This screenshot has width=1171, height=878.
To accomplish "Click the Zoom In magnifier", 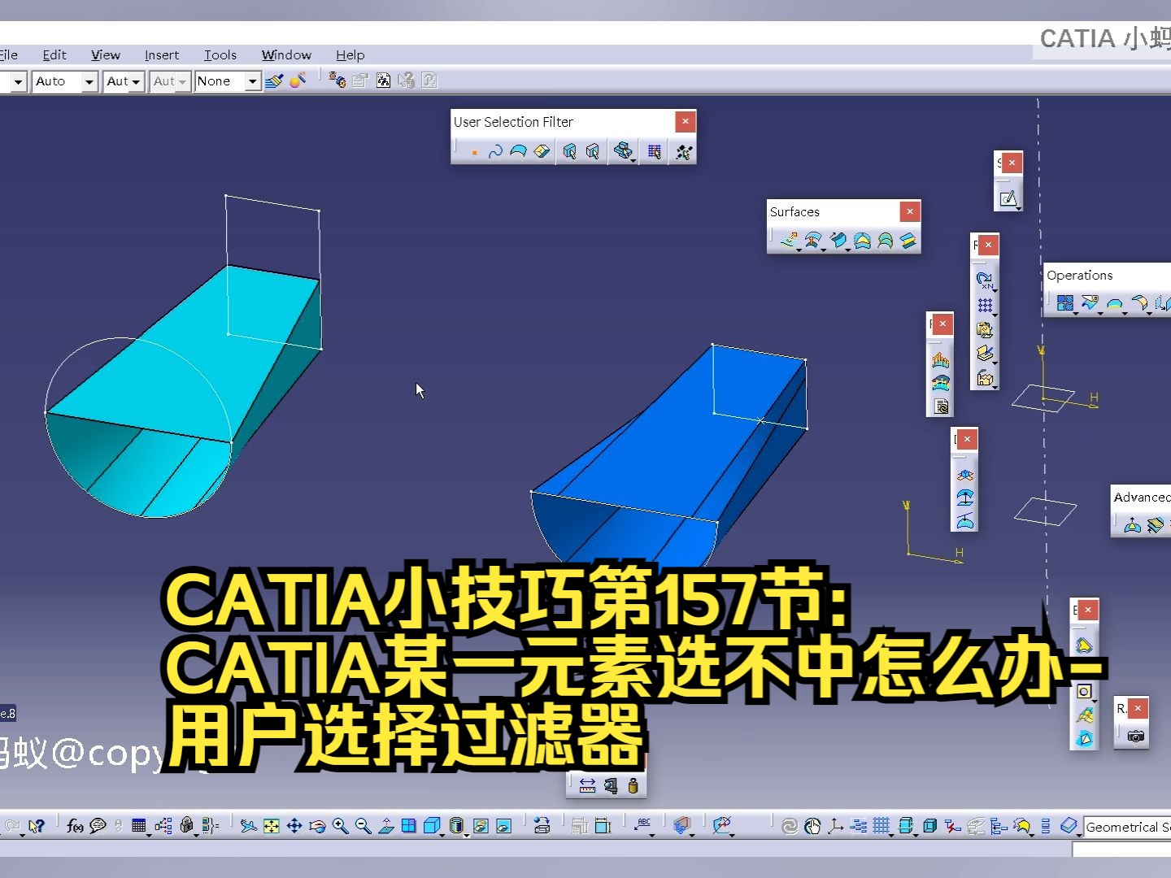I will point(341,826).
